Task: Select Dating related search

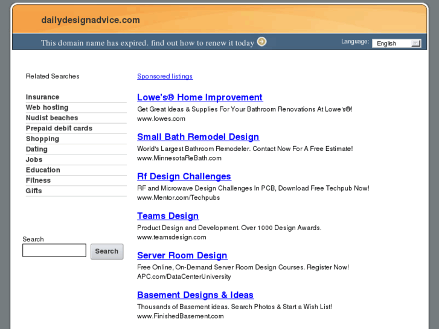Action: click(37, 149)
